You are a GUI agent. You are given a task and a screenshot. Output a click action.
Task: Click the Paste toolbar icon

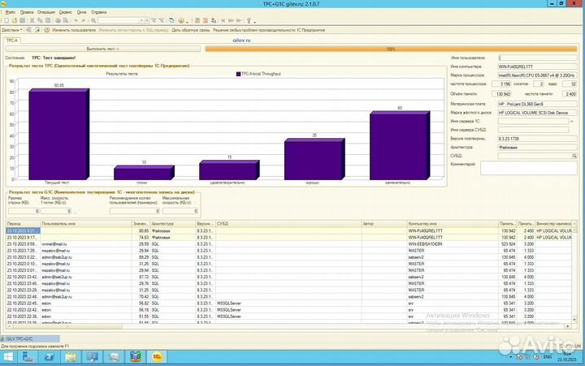click(48, 20)
